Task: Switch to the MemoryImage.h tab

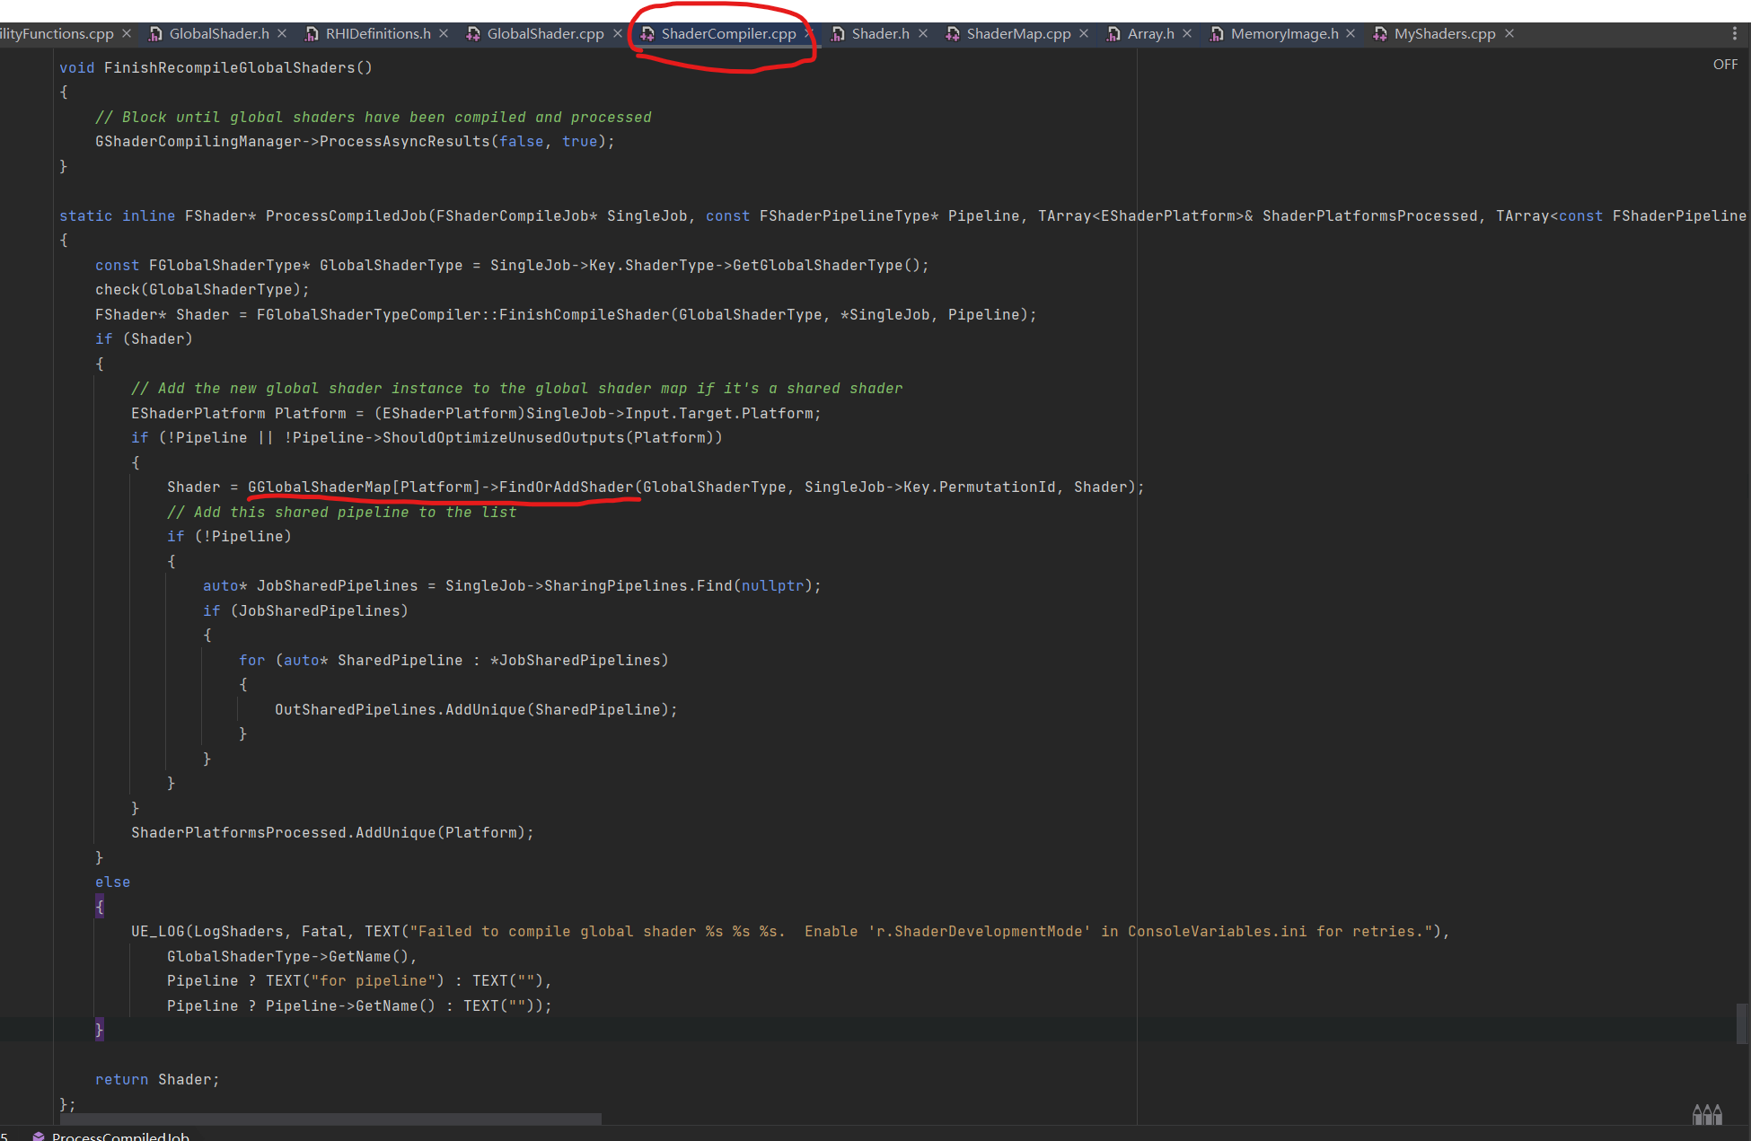Action: [1284, 33]
